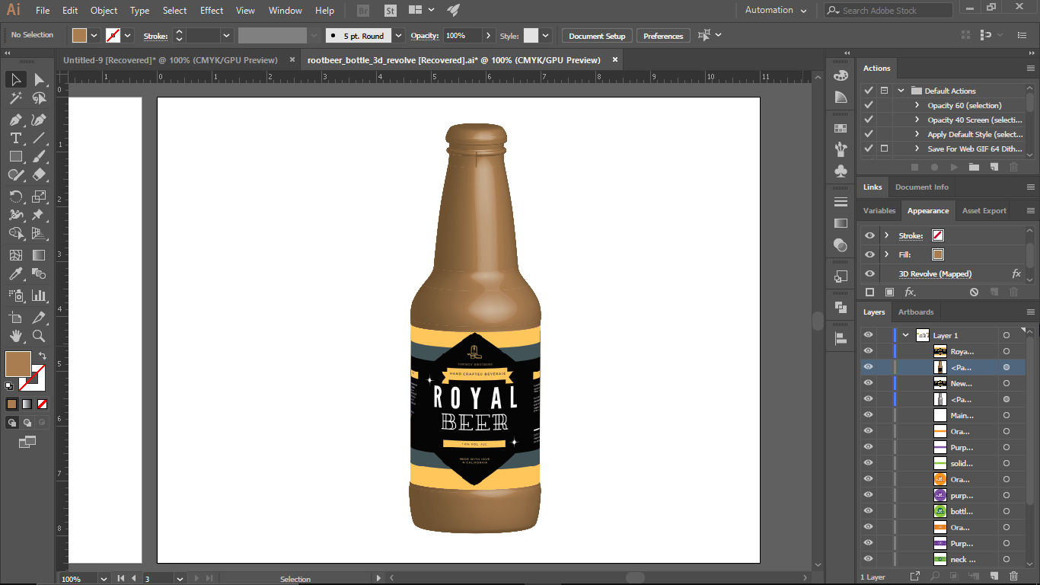Hide the Main... sublayer
The image size is (1040, 585).
point(868,415)
